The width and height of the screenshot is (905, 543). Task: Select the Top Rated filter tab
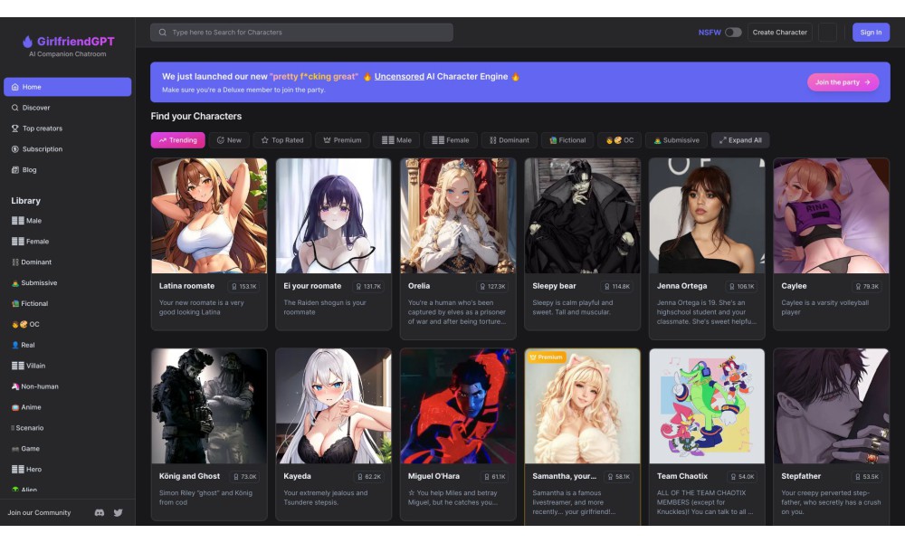click(x=282, y=140)
